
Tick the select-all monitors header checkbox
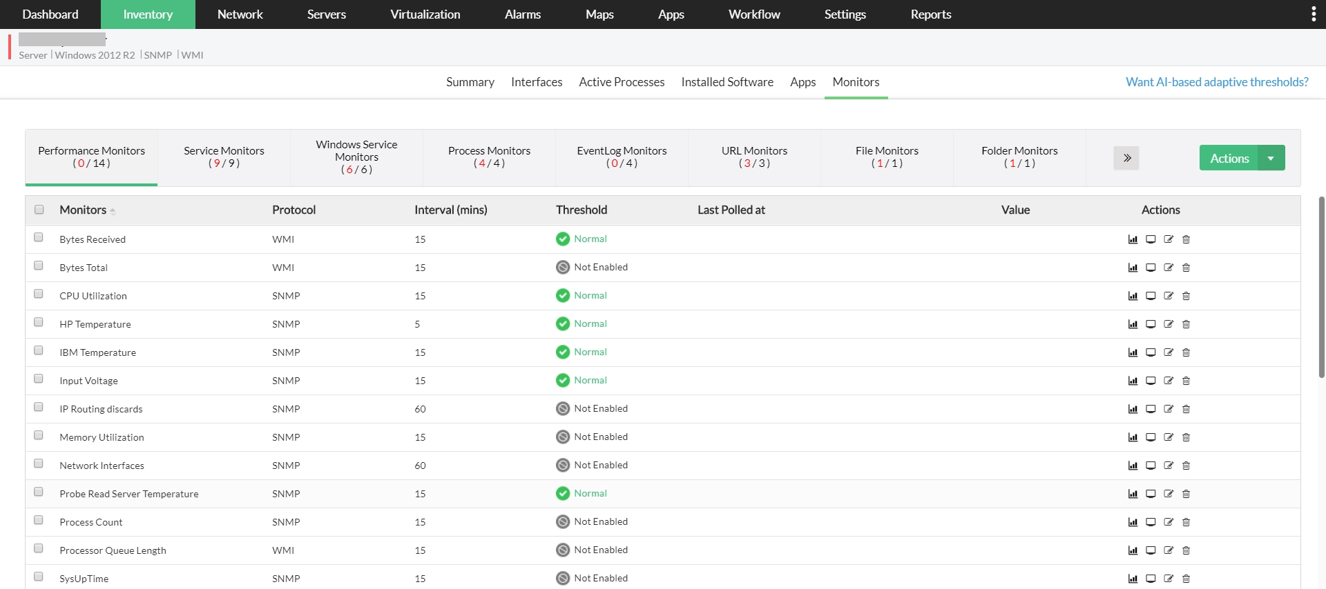coord(39,210)
